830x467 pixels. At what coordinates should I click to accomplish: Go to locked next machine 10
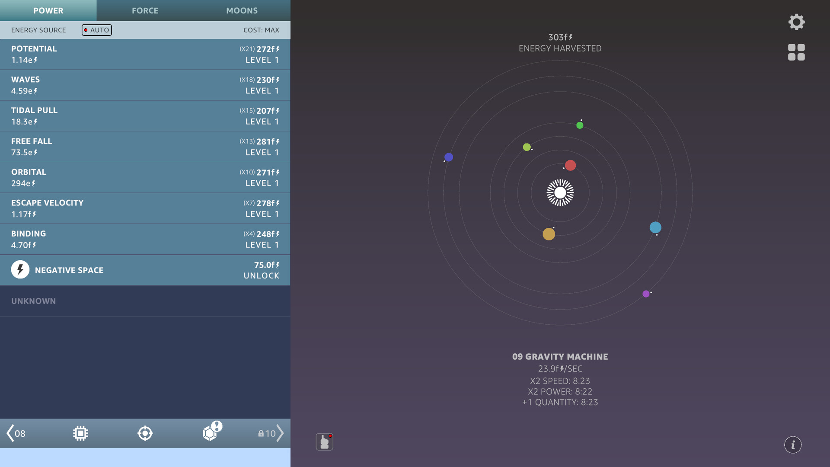(x=271, y=433)
